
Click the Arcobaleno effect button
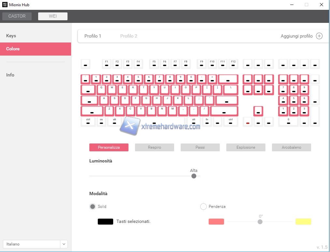coord(292,147)
